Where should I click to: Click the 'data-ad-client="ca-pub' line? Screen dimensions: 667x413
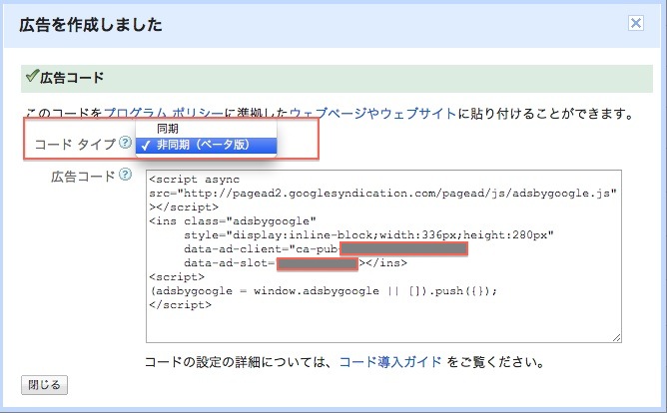(262, 249)
